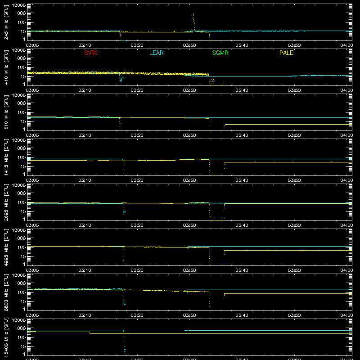
Task: Click the yellow PALE station legend label
Action: (x=286, y=53)
